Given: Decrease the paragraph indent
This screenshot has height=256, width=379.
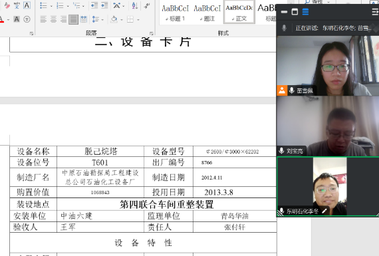Looking at the screenshot, I should [x=94, y=5].
